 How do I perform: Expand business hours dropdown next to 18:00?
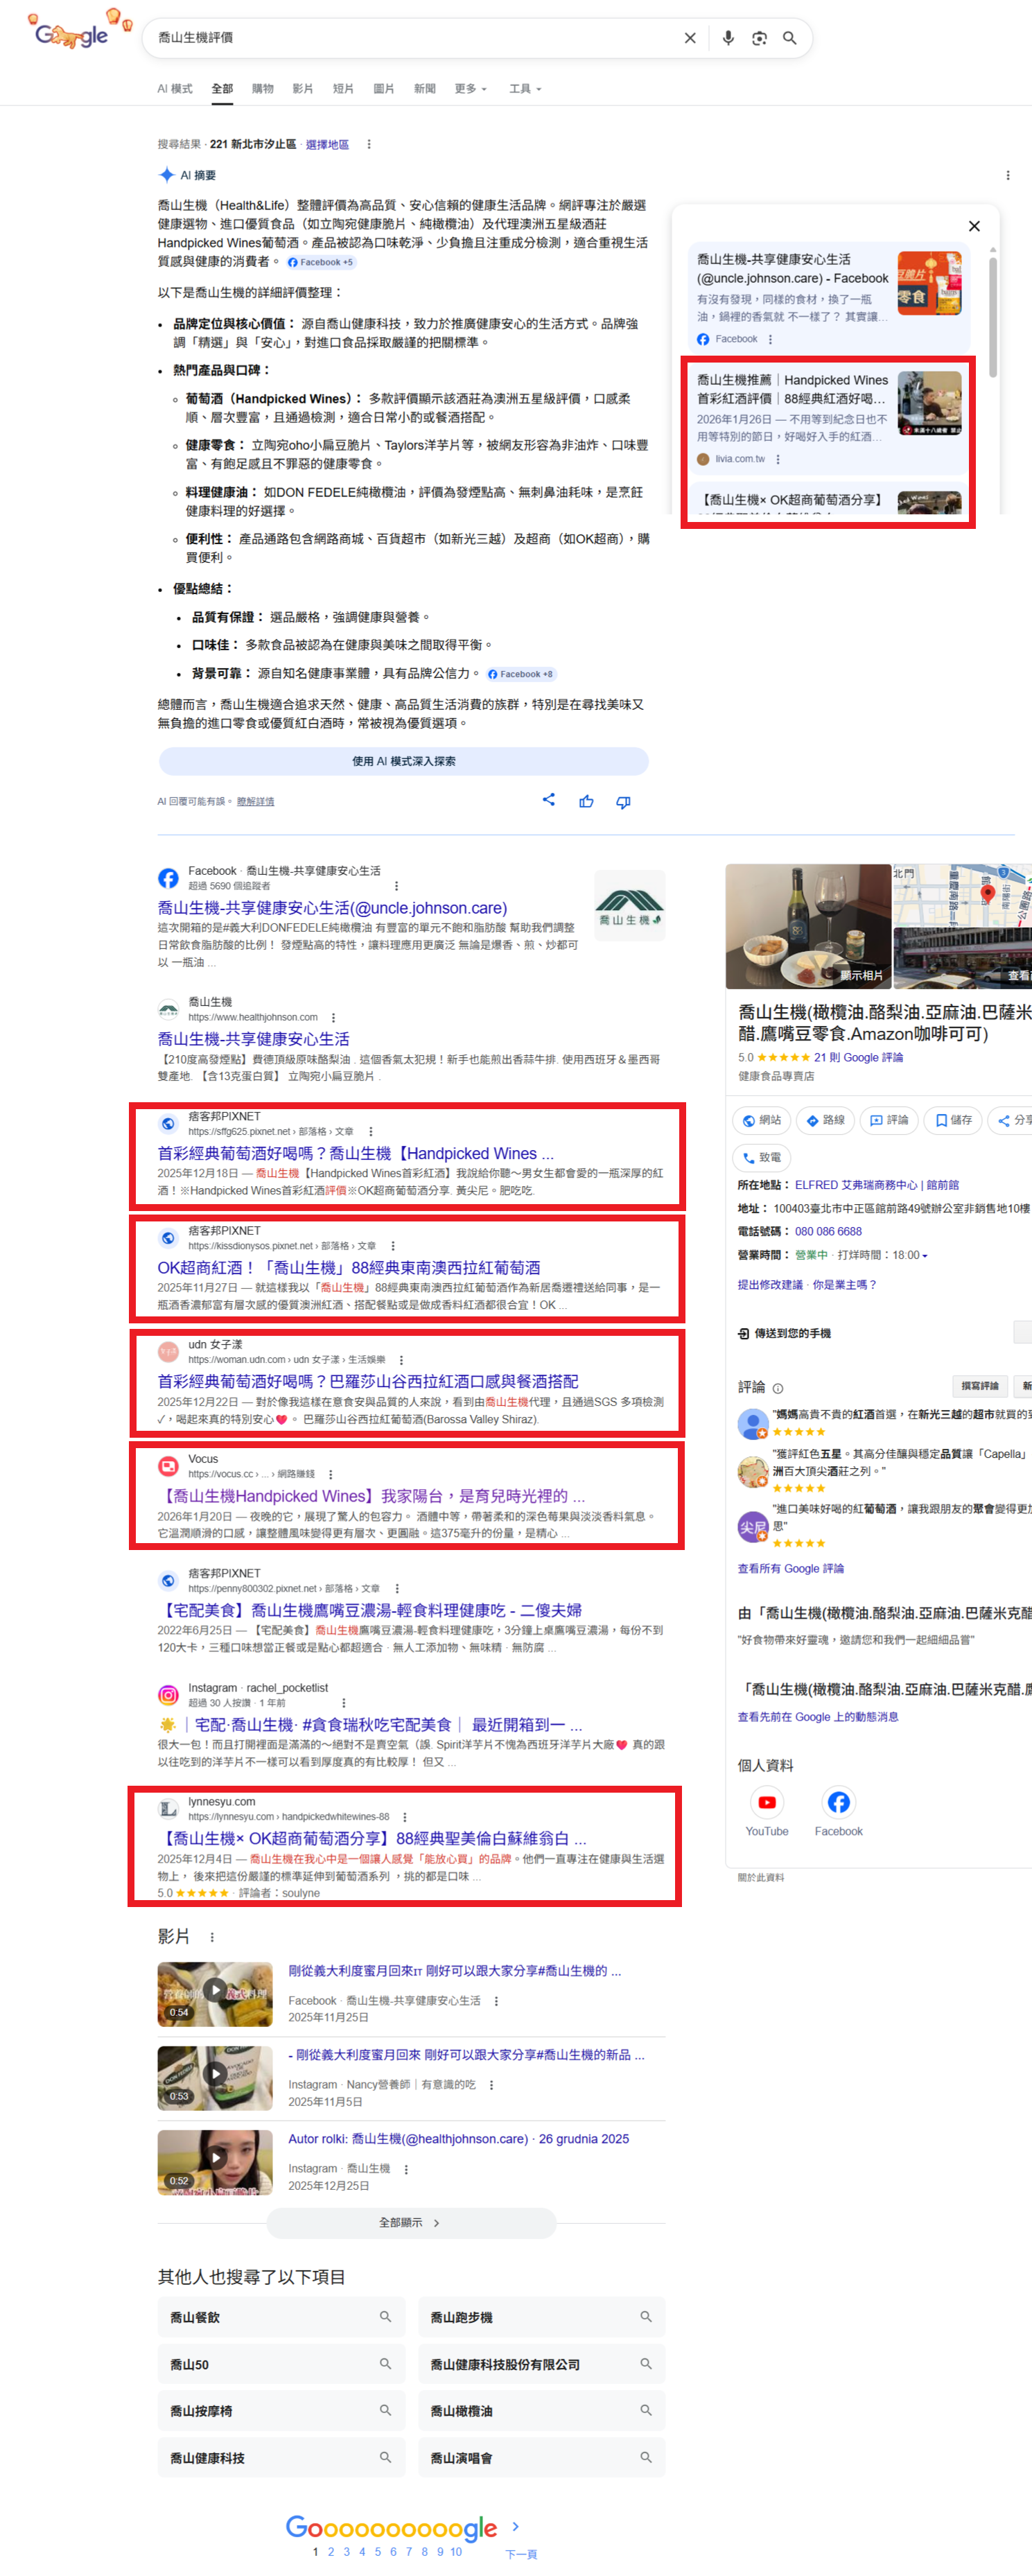point(924,1256)
